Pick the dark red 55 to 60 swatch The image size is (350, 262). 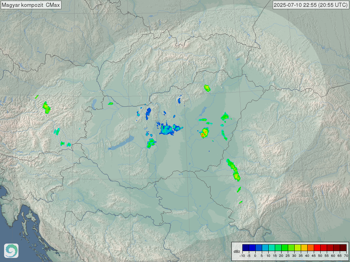tap(330, 248)
